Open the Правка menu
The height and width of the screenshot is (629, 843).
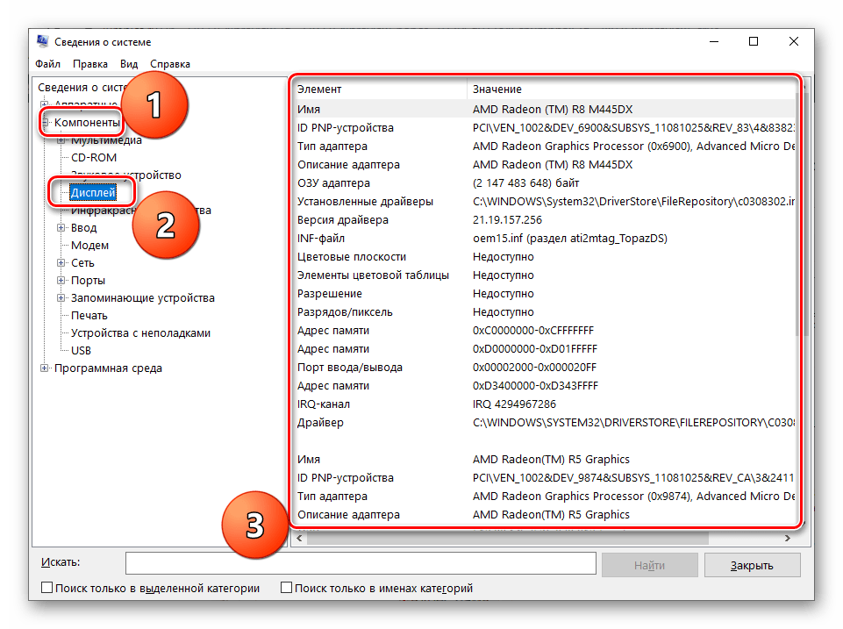tap(90, 64)
